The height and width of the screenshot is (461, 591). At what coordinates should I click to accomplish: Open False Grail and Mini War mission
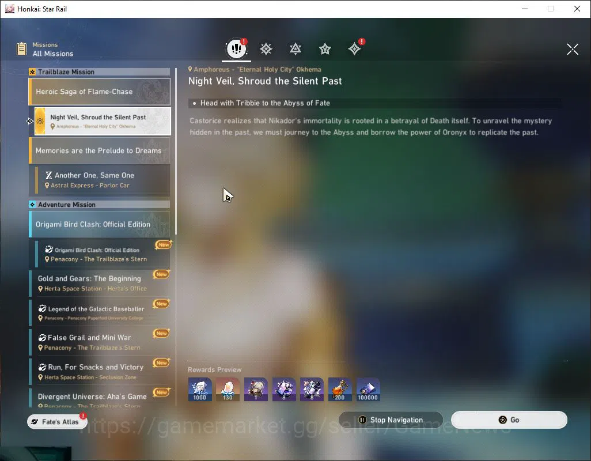pyautogui.click(x=100, y=342)
